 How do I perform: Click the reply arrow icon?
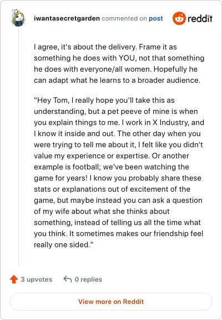tap(68, 279)
